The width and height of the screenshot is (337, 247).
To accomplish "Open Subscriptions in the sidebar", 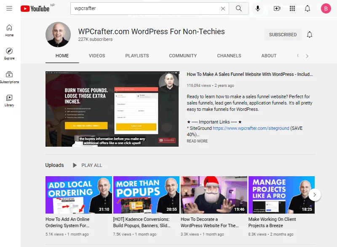I will coord(9,77).
